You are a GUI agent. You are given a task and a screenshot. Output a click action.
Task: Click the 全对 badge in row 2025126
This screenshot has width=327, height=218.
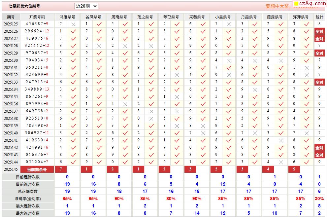[x=319, y=31]
